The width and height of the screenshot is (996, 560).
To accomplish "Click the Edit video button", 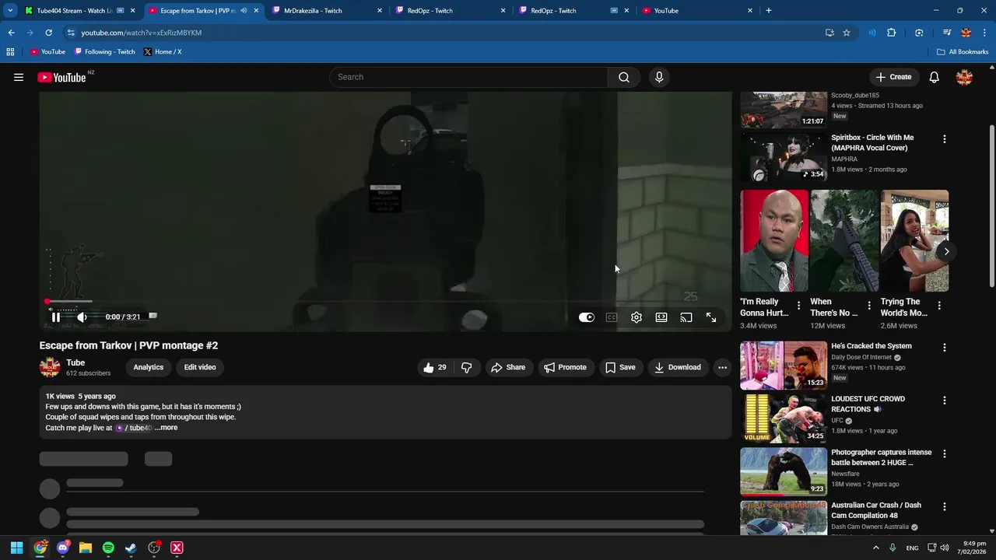I will [x=200, y=367].
